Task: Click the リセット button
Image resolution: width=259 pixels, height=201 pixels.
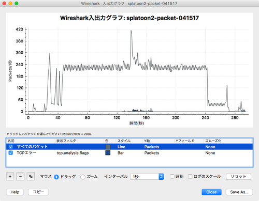Action: (x=238, y=176)
